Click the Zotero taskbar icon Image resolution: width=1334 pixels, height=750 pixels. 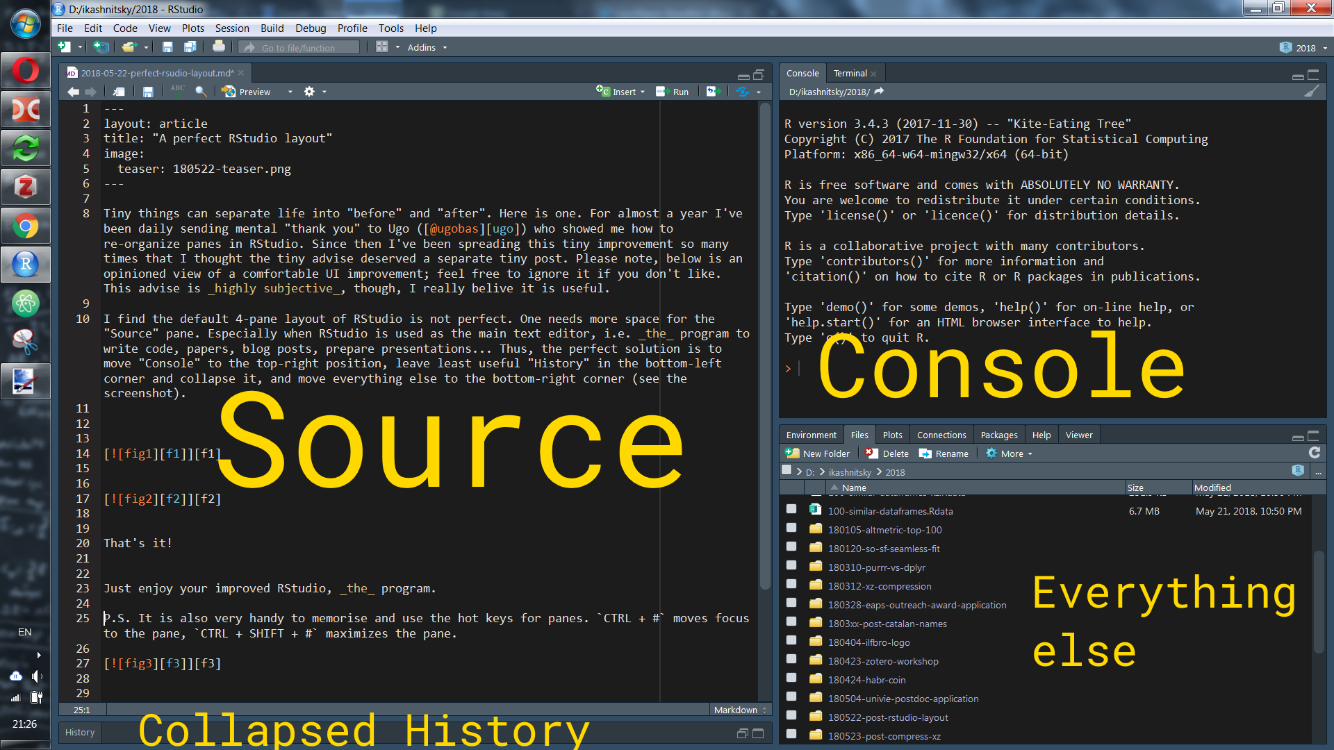point(26,187)
